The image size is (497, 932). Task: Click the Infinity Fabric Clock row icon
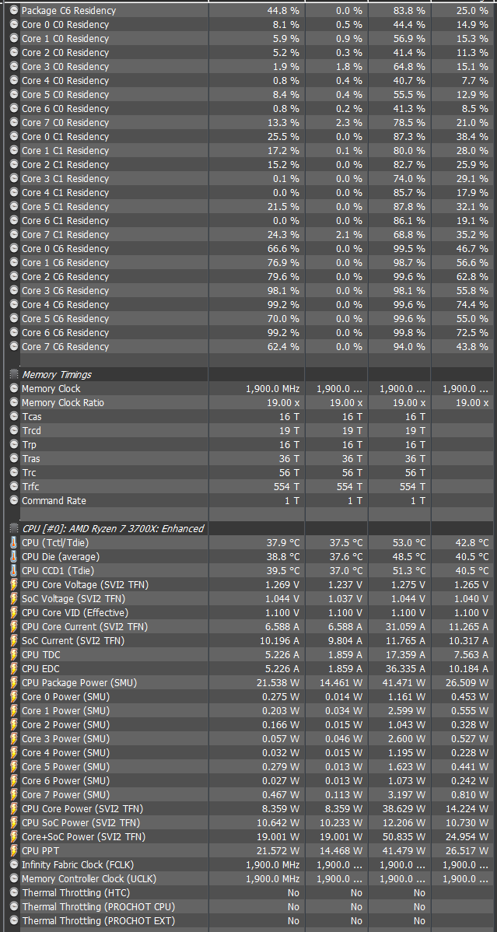click(x=14, y=865)
